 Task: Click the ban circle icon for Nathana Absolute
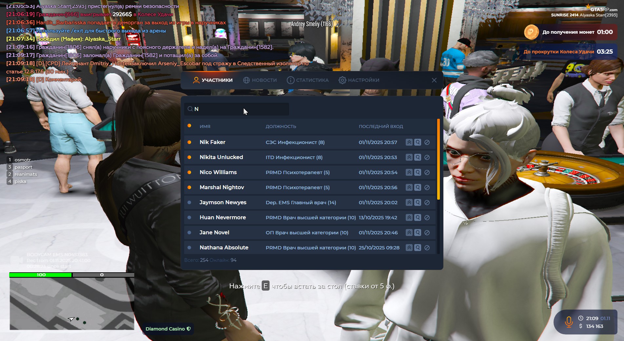tap(427, 248)
